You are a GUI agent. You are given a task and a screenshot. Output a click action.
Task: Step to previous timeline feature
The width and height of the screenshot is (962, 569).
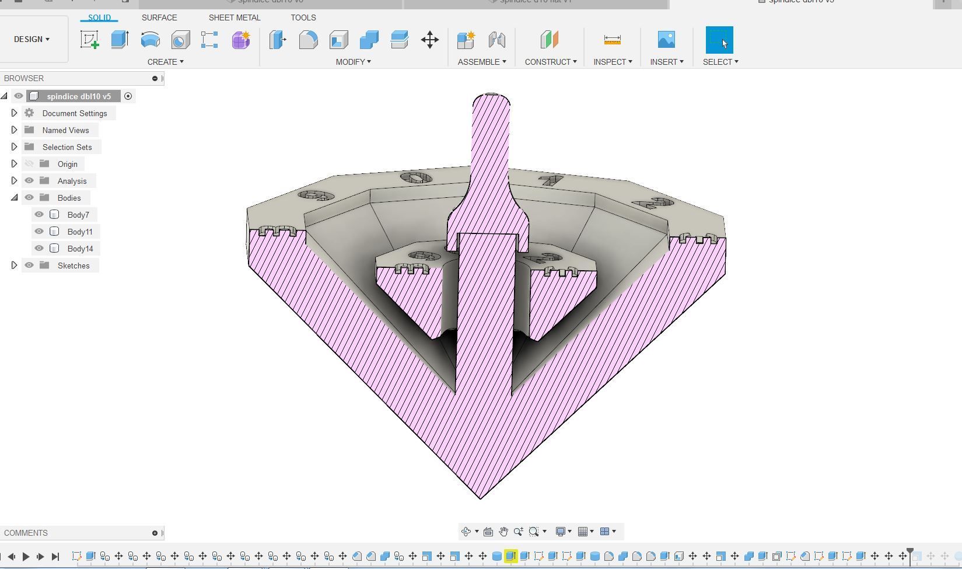[11, 557]
